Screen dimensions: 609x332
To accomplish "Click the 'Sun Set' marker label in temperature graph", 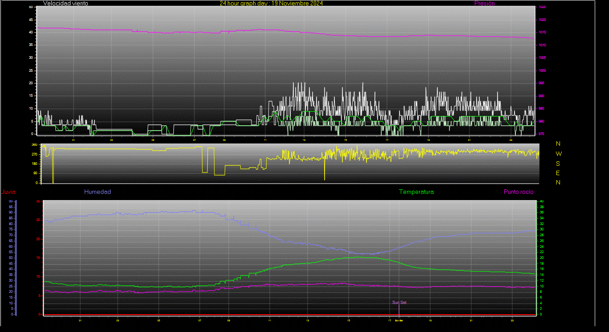I will (399, 303).
